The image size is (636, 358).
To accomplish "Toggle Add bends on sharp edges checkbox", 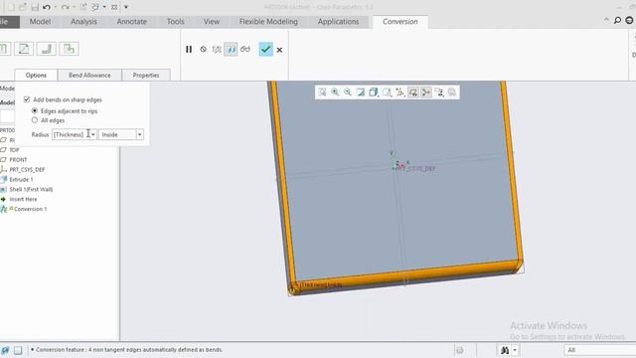I will point(27,99).
